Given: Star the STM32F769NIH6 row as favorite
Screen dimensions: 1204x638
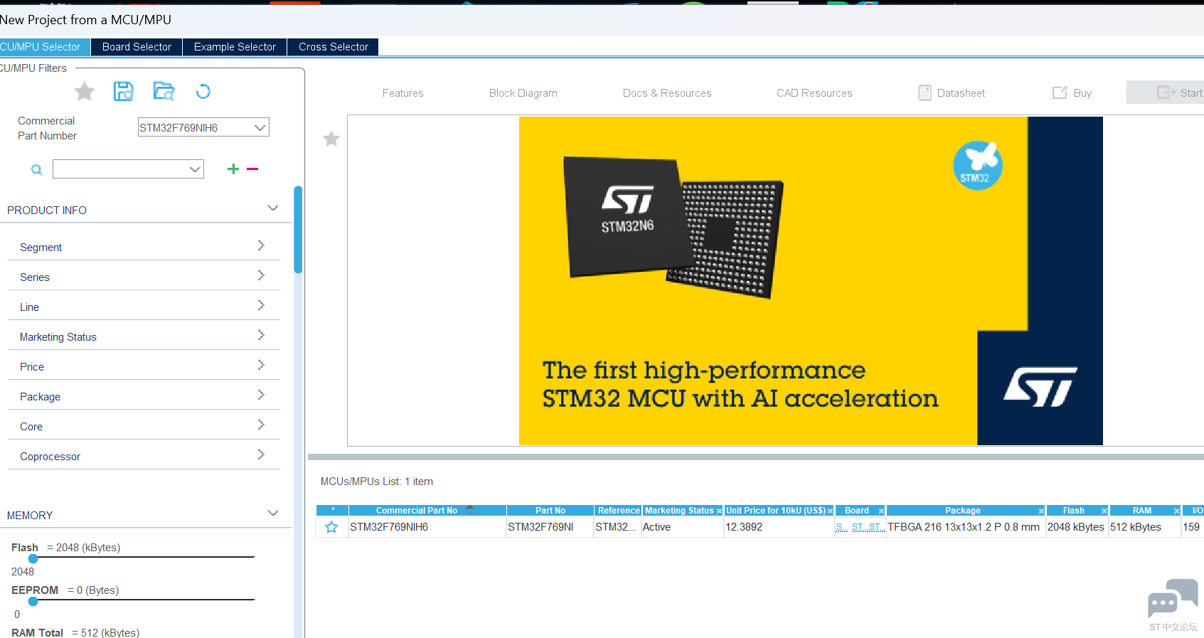Looking at the screenshot, I should 331,527.
